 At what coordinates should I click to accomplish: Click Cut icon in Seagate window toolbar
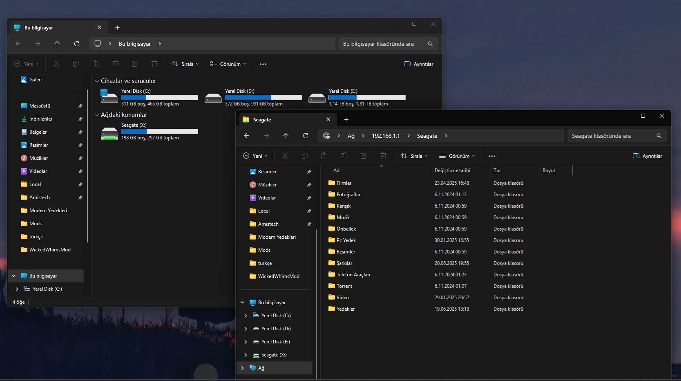[285, 156]
